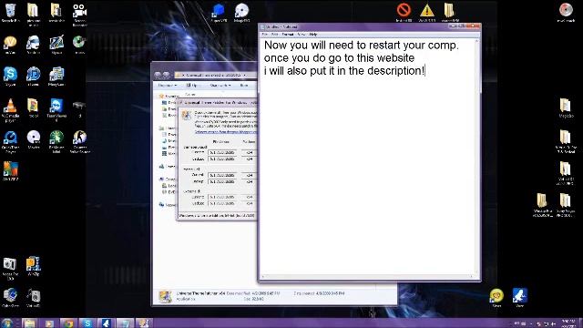Select the yellow smiley desktop shortcut
This screenshot has height=328, width=583.
point(496,298)
